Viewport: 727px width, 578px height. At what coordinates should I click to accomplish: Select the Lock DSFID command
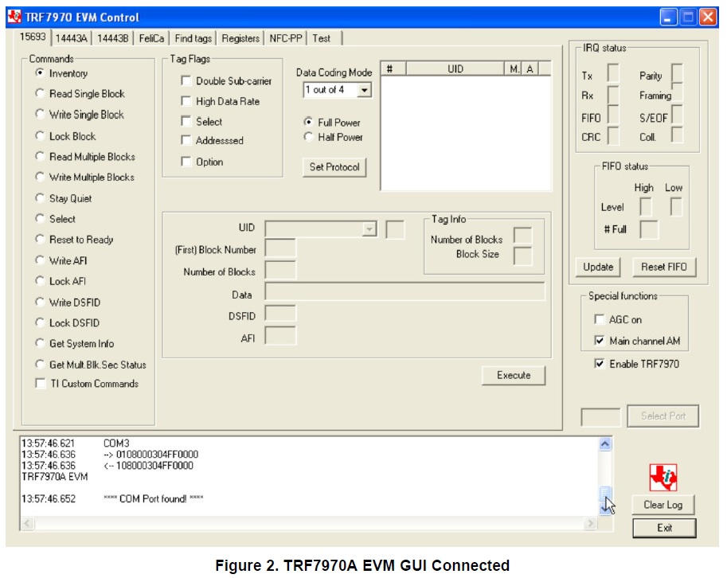[x=41, y=322]
